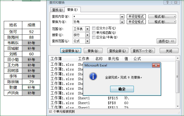Select 补考 cell beside 卢洪良

(x=31, y=93)
